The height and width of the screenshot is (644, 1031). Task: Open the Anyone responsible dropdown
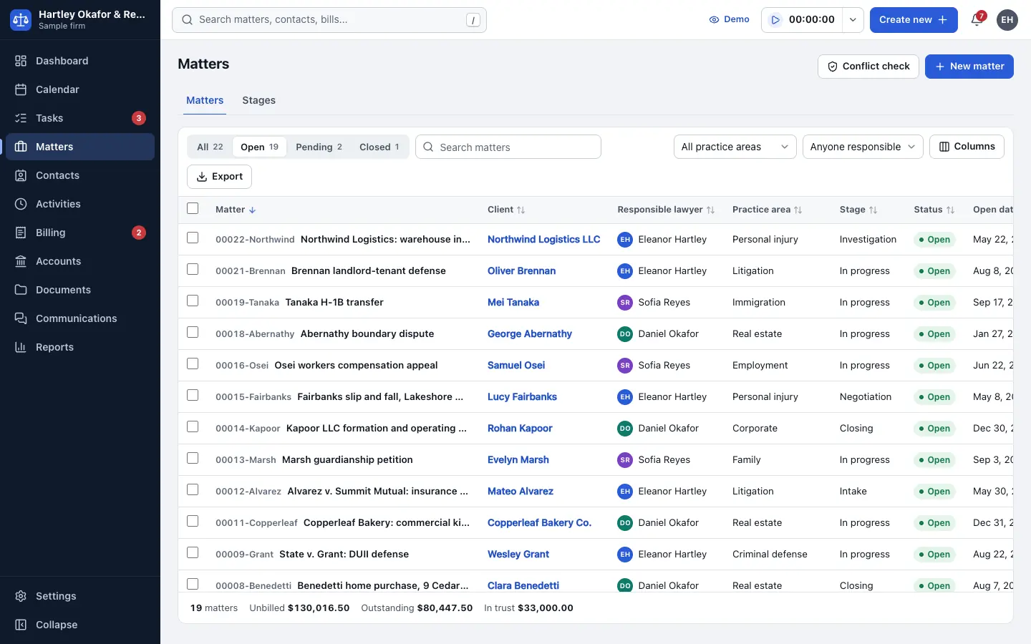coord(863,147)
